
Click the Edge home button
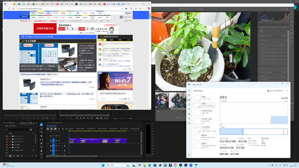(x=13, y=9)
